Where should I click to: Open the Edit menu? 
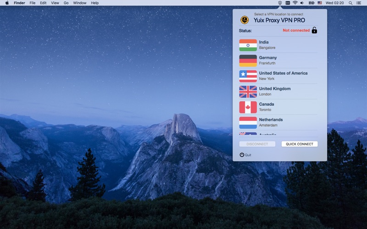tap(43, 3)
